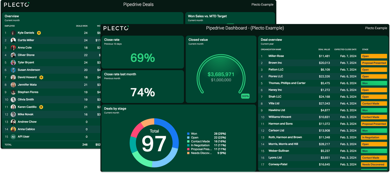
Task: Click the Proposal Presented legend entry
Action: 206,149
